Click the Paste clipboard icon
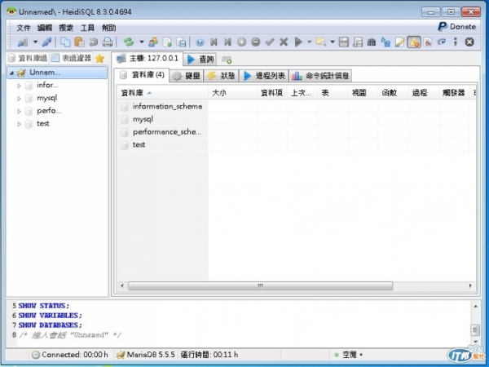 [80, 42]
